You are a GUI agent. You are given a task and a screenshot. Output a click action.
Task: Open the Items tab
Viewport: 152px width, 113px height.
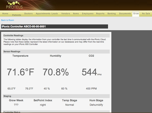pyautogui.click(x=76, y=13)
